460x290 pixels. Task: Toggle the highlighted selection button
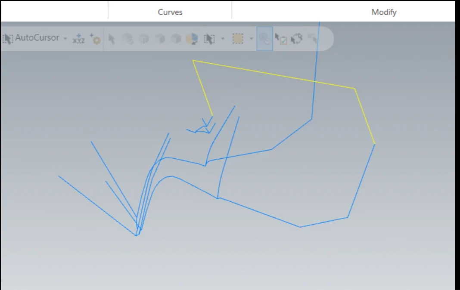click(x=264, y=39)
